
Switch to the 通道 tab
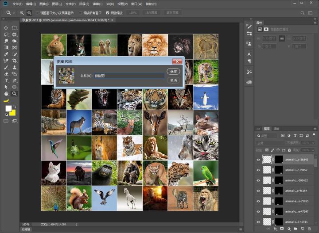click(276, 129)
